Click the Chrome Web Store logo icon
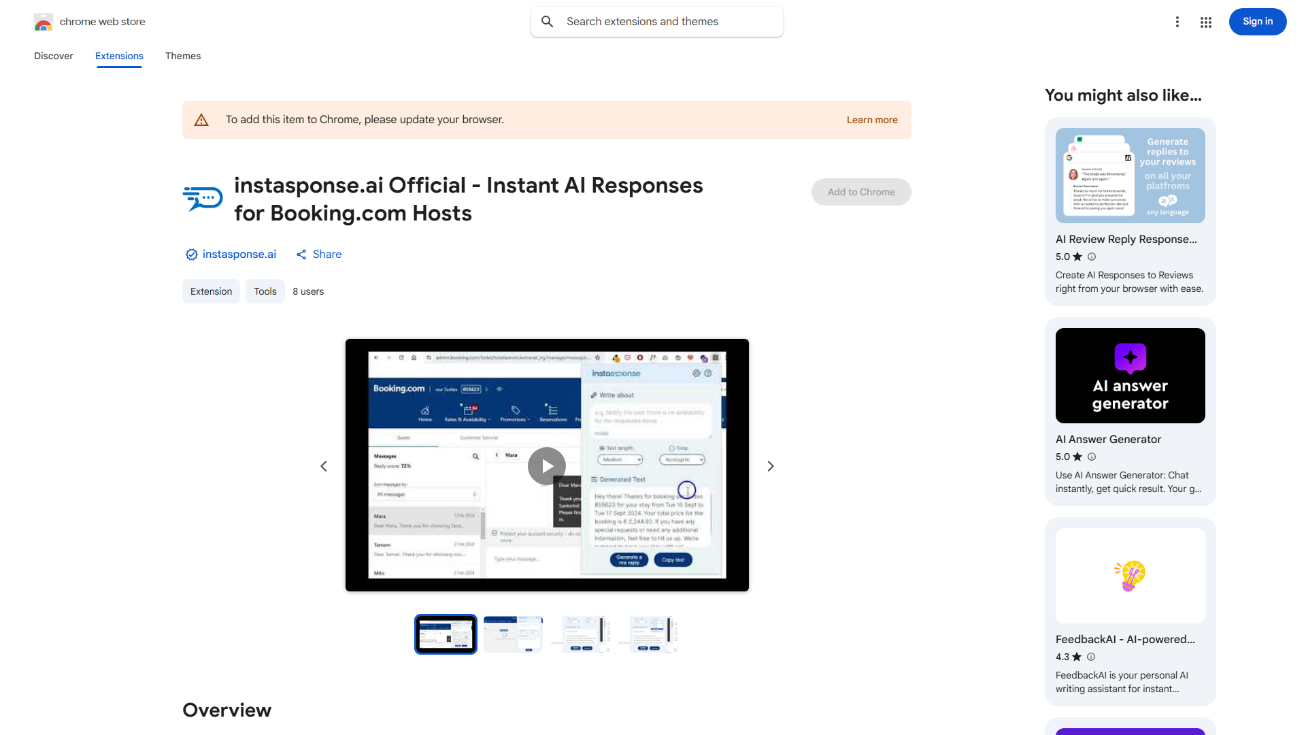 coord(44,21)
